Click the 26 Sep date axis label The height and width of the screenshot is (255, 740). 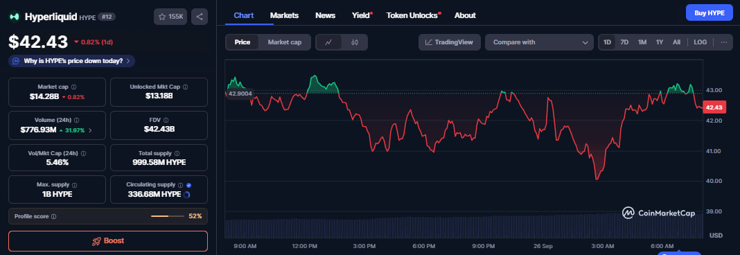(x=544, y=246)
